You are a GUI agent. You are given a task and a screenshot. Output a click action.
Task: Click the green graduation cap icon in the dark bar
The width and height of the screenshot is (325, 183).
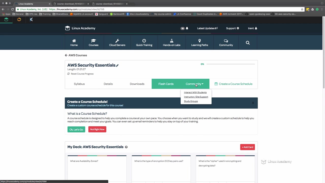pyautogui.click(x=6, y=20)
